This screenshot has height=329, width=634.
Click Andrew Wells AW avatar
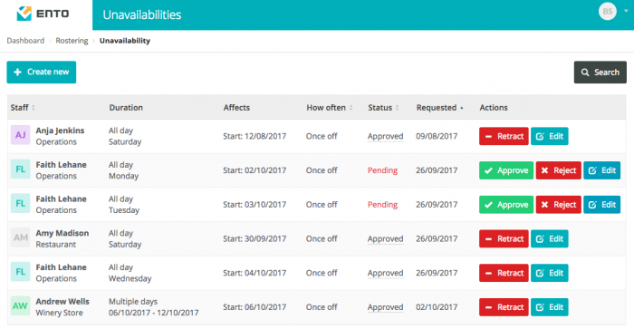[20, 306]
